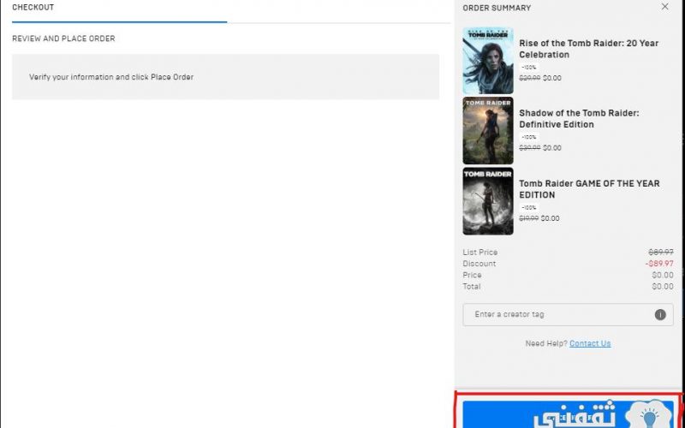Click the -100% badge under Tomb Raider GOTY

[528, 207]
